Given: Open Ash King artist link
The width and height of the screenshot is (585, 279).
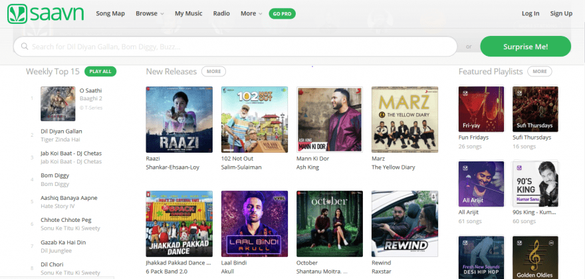Looking at the screenshot, I should coord(307,167).
